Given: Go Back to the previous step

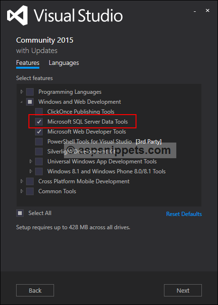Looking at the screenshot, I should [x=35, y=290].
